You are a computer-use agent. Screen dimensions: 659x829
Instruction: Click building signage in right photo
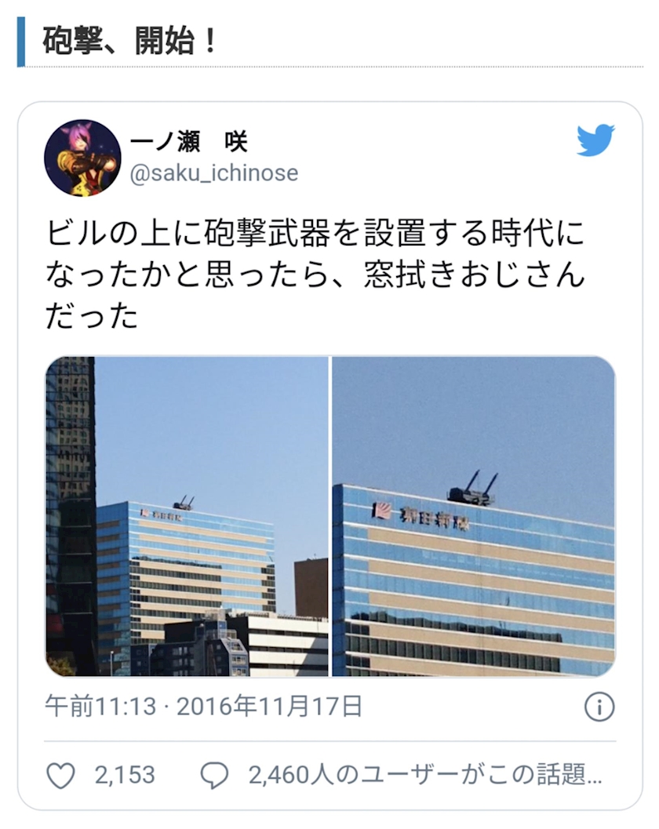coord(419,517)
